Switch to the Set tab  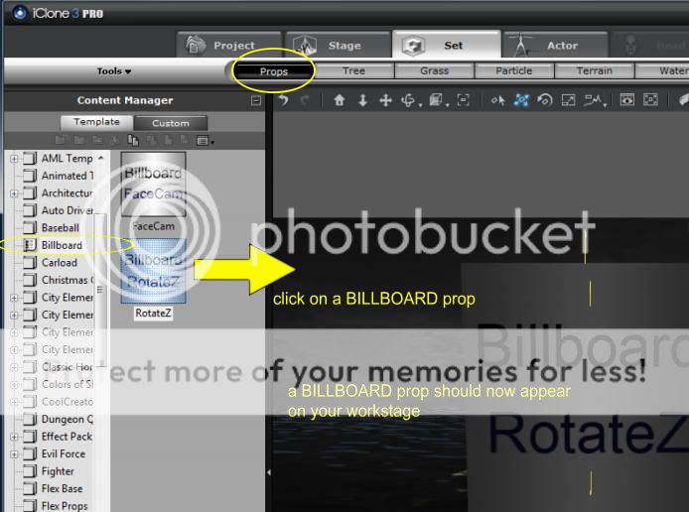(x=447, y=45)
